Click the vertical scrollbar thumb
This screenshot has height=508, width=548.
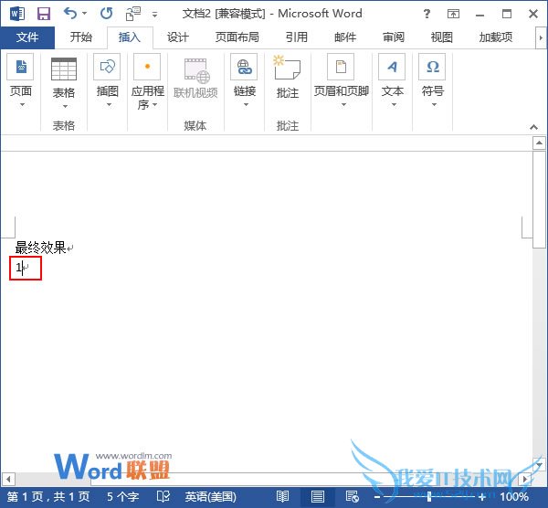pos(539,199)
